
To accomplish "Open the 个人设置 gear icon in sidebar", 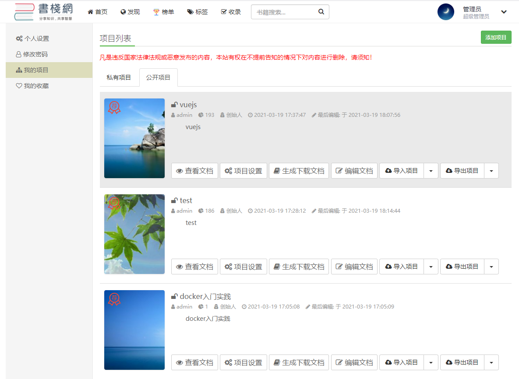I will click(19, 39).
